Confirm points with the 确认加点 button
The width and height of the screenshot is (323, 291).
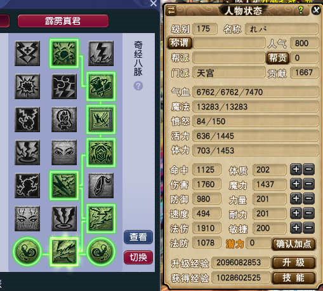point(294,244)
